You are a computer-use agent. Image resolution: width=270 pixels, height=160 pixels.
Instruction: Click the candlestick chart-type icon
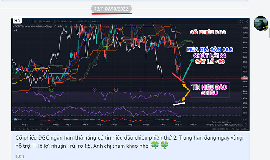pos(35,22)
